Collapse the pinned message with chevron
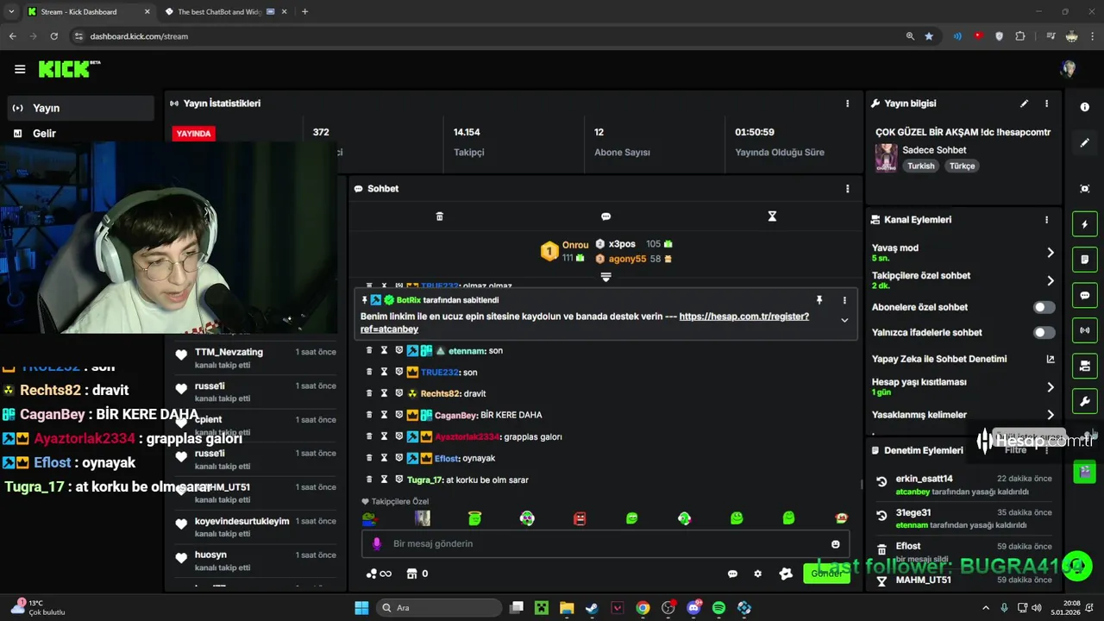This screenshot has height=621, width=1104. click(x=844, y=320)
